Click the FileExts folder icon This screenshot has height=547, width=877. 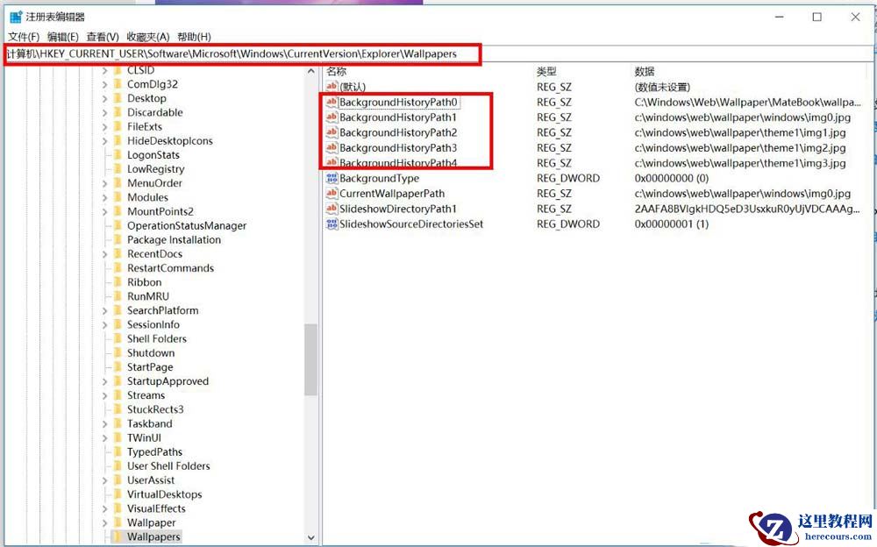coord(118,126)
